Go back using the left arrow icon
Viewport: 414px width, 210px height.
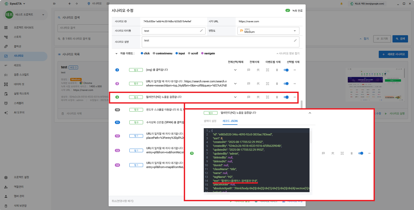point(70,4)
